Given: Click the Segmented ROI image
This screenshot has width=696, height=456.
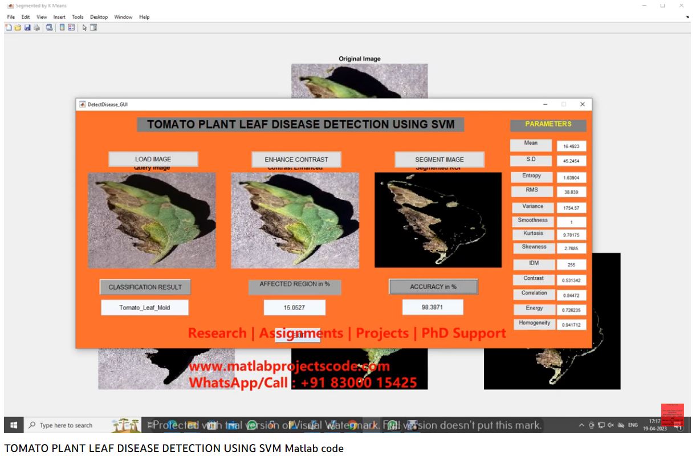Looking at the screenshot, I should click(438, 220).
